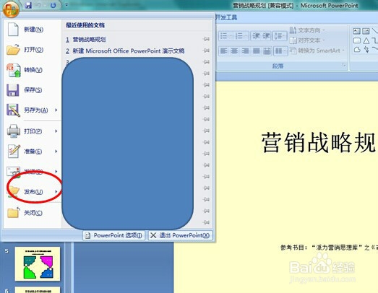The height and width of the screenshot is (293, 378).
Task: Click the decrease indent icon
Action: (256, 36)
